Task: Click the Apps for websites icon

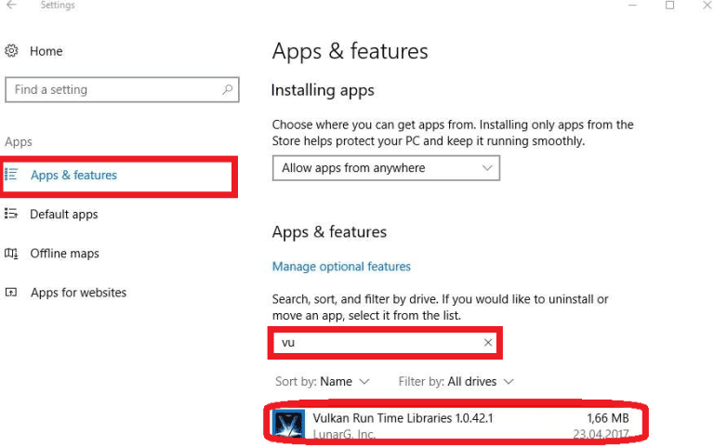Action: point(12,292)
